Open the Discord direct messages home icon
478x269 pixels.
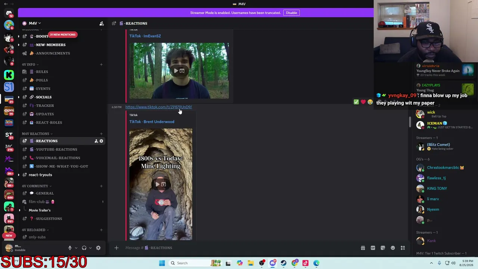pos(9,13)
